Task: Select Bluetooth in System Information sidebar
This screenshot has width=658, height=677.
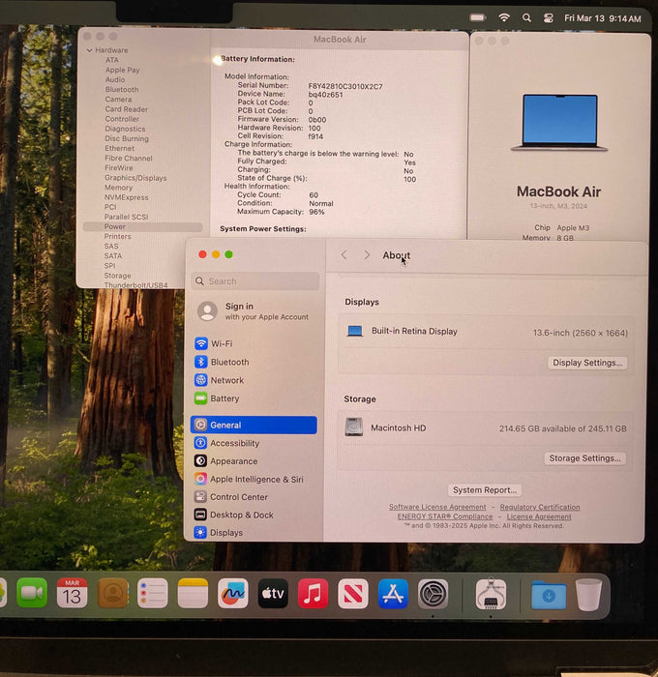Action: (122, 89)
